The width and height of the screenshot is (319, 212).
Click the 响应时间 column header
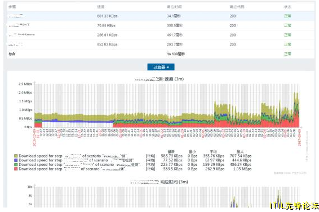point(174,7)
